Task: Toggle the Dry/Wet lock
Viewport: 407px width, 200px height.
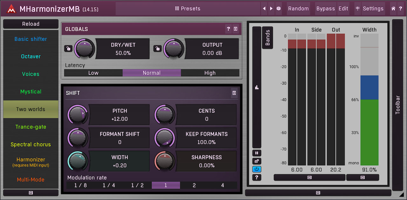Action: pyautogui.click(x=68, y=49)
